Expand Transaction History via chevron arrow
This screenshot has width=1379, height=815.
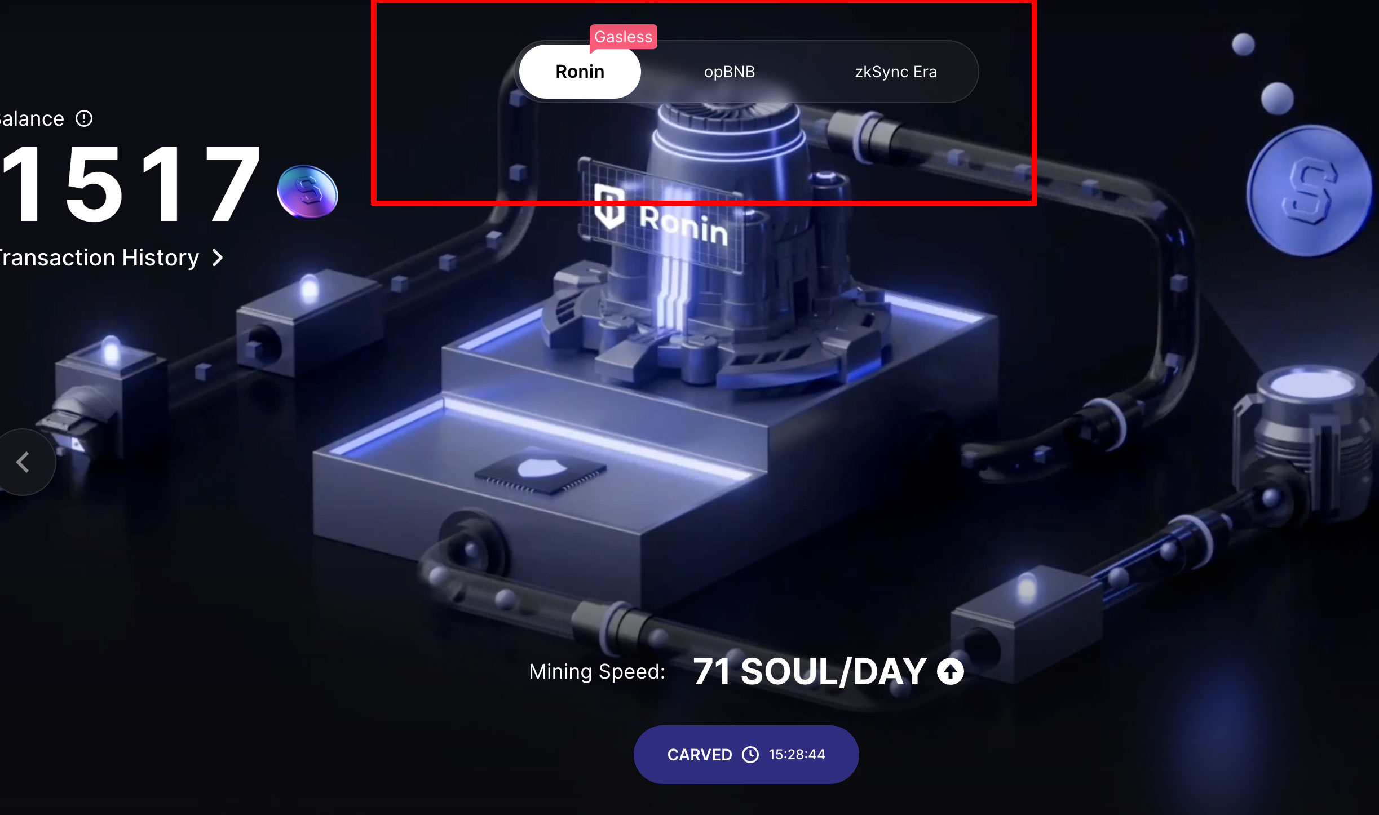[x=218, y=258]
